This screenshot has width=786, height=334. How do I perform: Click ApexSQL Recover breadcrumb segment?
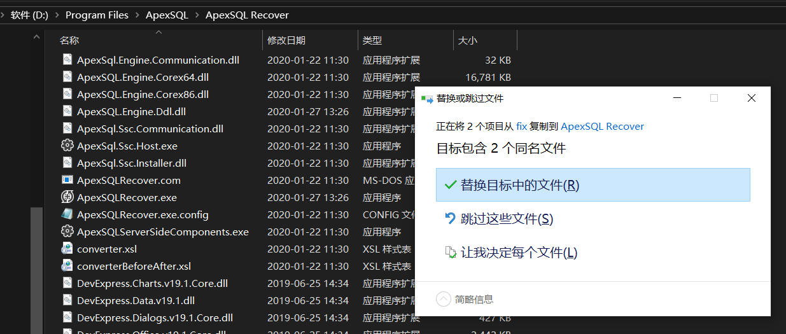(x=247, y=15)
